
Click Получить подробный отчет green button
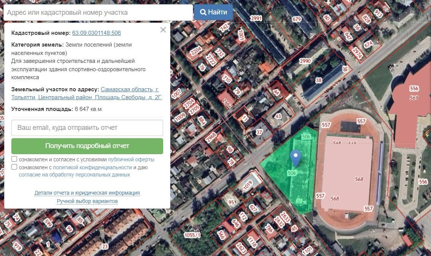[x=87, y=146]
